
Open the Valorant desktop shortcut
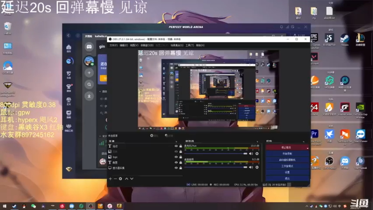[x=314, y=59]
